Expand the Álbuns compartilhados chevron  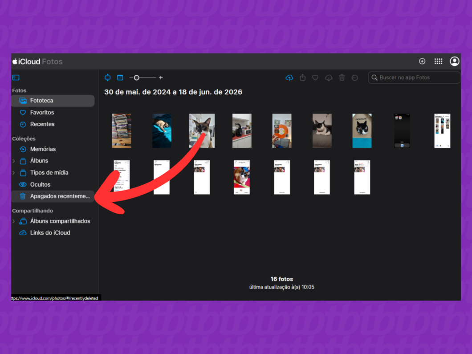(x=14, y=221)
